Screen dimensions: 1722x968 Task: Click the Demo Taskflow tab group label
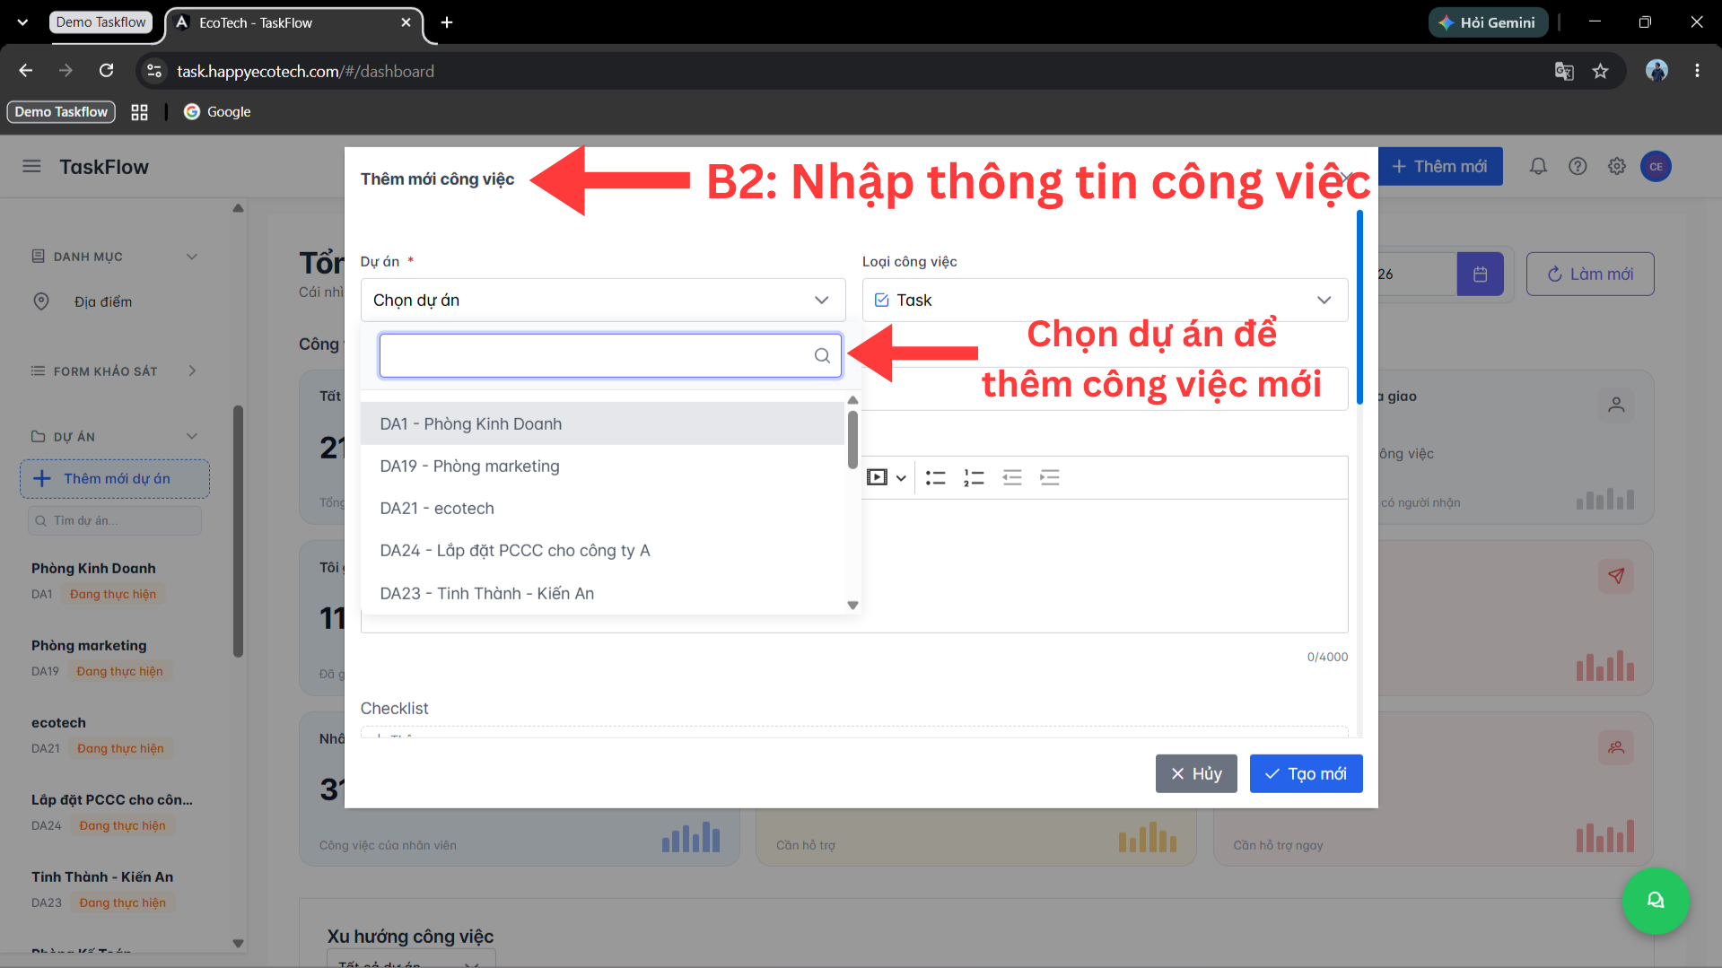tap(101, 22)
